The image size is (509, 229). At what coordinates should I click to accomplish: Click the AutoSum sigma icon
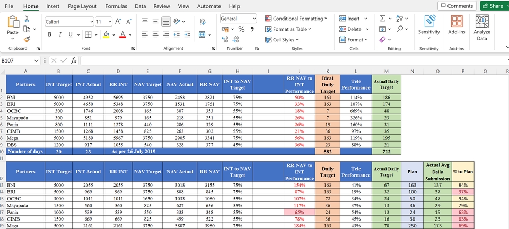click(x=382, y=19)
